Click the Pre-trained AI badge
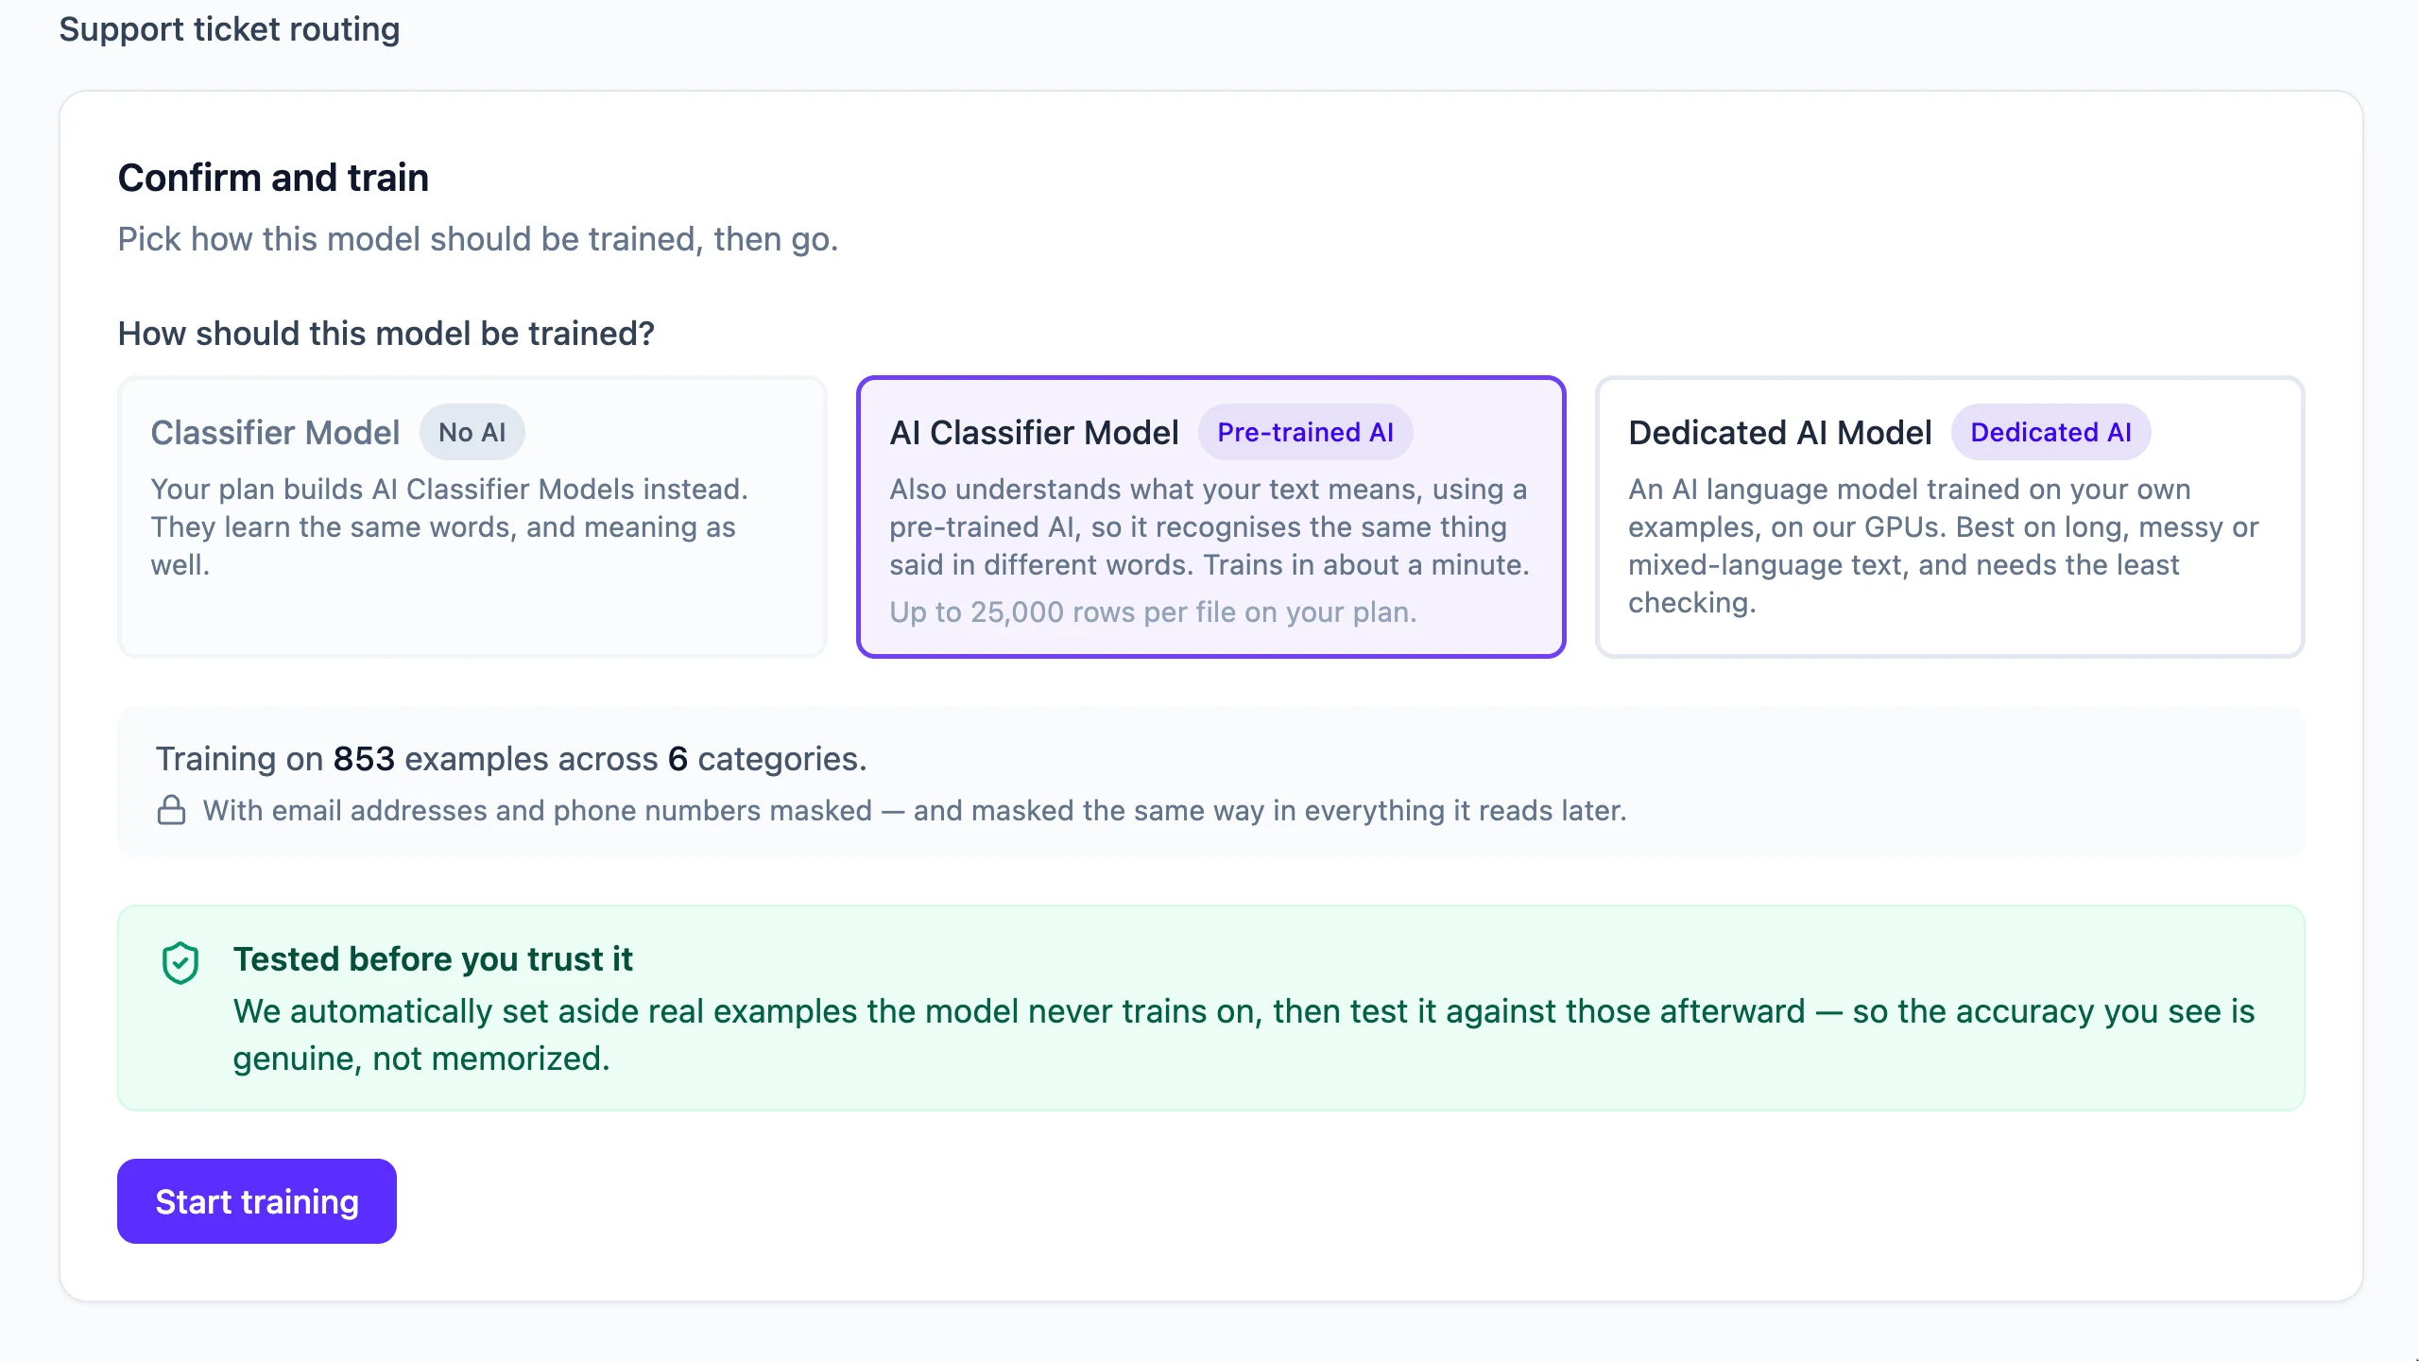 click(1305, 432)
